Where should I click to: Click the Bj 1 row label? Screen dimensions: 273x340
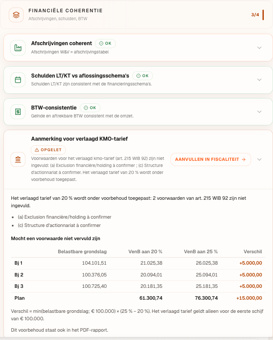(x=19, y=263)
